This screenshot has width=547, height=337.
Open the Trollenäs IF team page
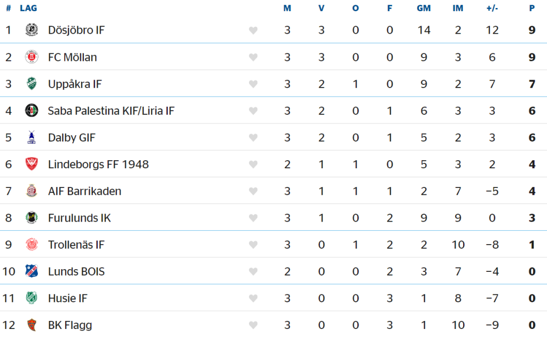[76, 245]
